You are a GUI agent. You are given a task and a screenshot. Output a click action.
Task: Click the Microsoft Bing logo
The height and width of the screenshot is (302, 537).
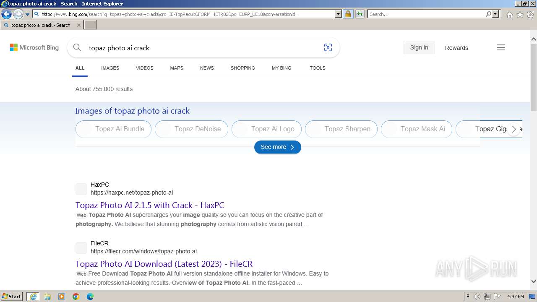pos(34,48)
